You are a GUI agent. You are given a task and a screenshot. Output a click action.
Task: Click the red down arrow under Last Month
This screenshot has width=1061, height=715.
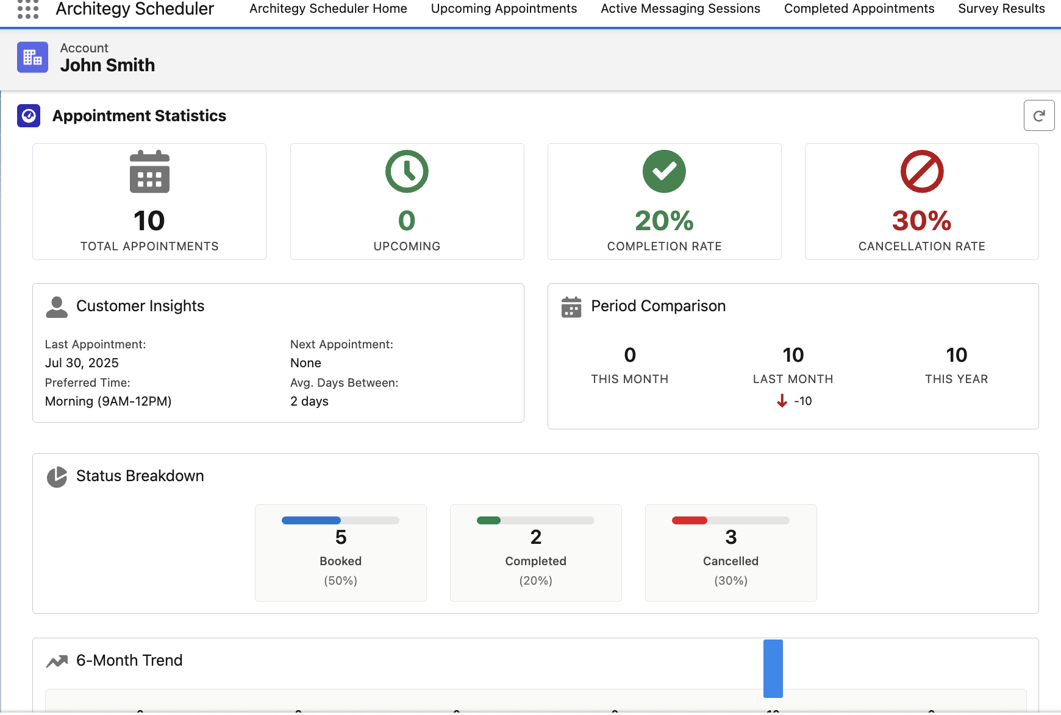tap(782, 401)
